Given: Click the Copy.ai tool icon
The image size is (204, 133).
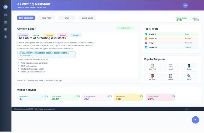Looking at the screenshot, I should point(146,43).
